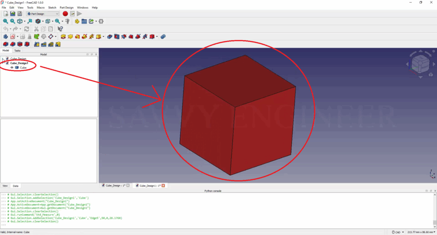Click the Create Body icon
437x235 pixels.
pyautogui.click(x=5, y=36)
